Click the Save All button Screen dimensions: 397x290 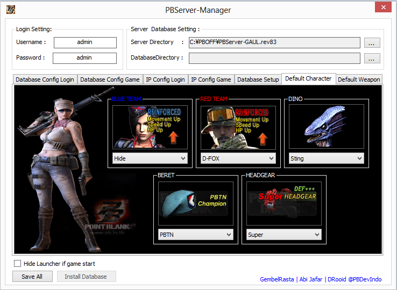(32, 277)
